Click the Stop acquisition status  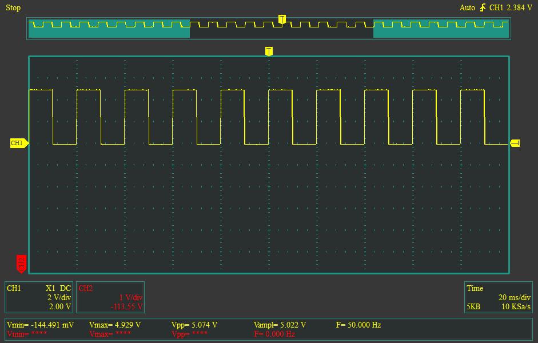click(13, 7)
